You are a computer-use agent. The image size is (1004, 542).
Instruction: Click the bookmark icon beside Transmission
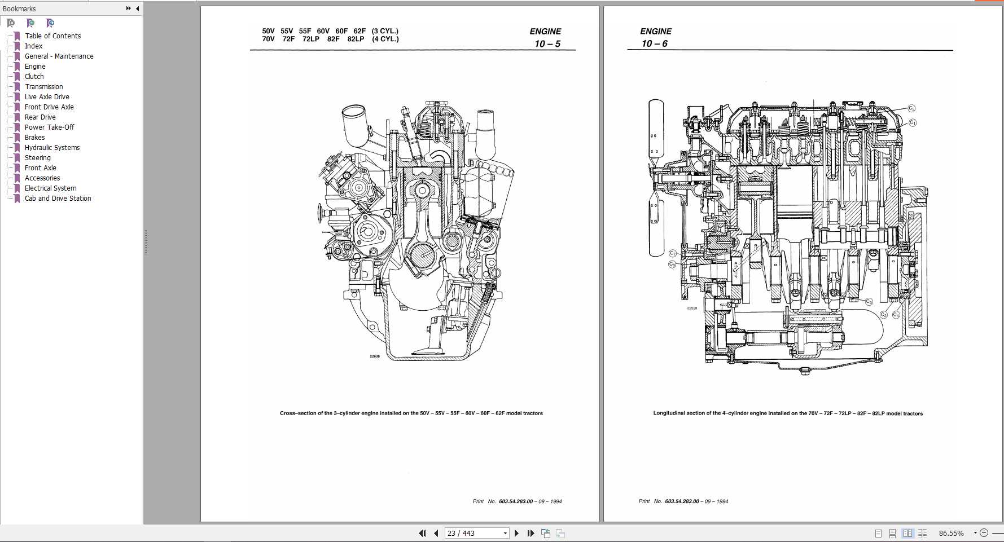17,87
